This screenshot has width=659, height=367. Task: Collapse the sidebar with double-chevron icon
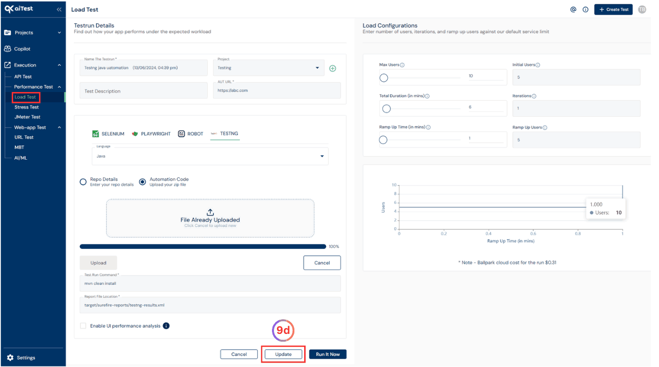59,9
